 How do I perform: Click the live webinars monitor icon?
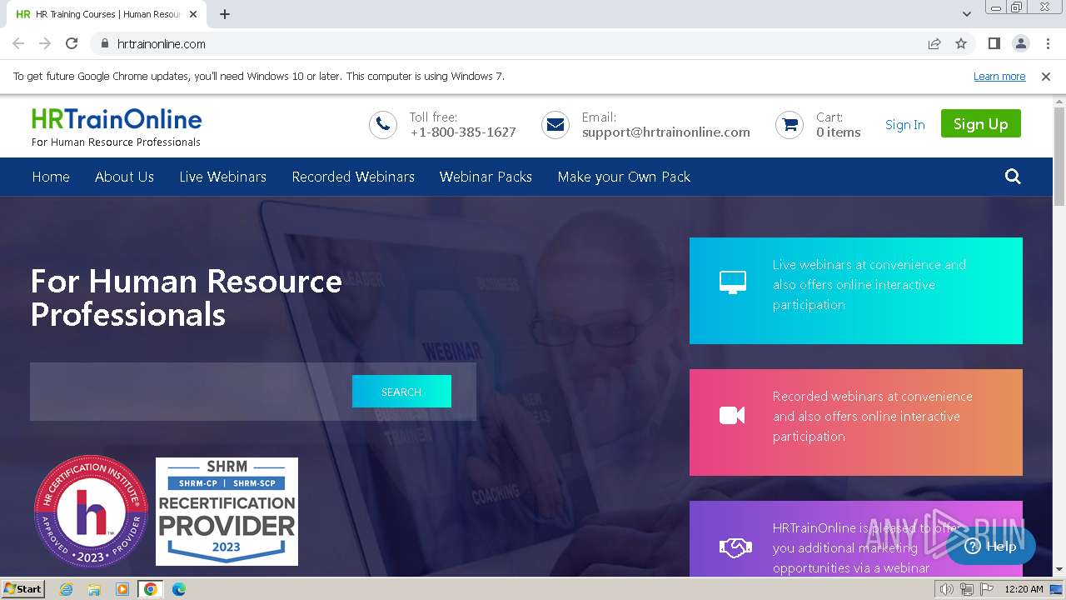tap(733, 282)
